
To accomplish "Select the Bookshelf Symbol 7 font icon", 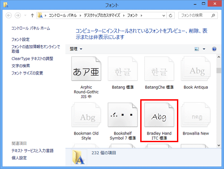I will 123,115.
